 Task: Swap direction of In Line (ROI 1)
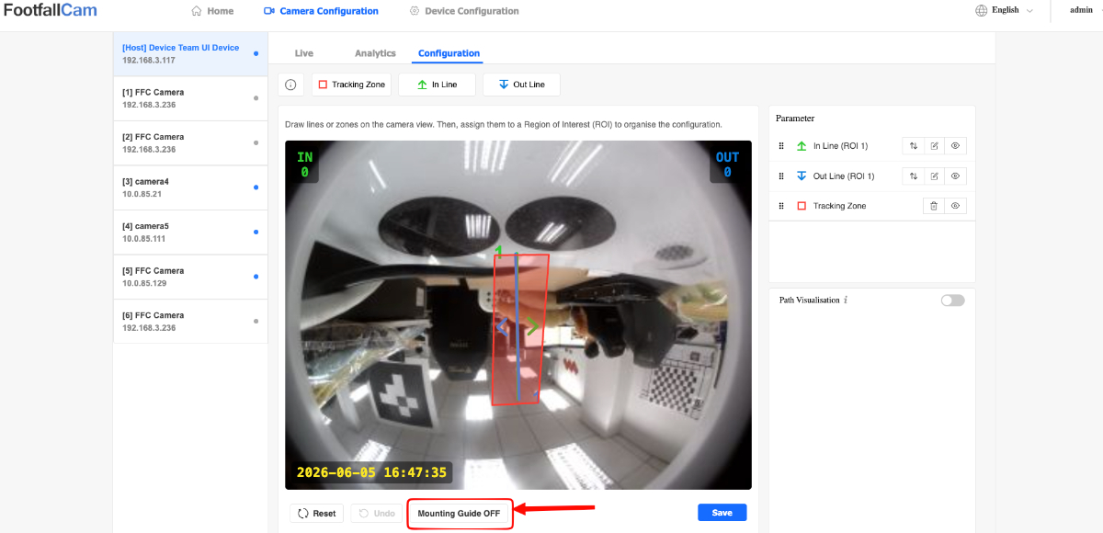(913, 145)
